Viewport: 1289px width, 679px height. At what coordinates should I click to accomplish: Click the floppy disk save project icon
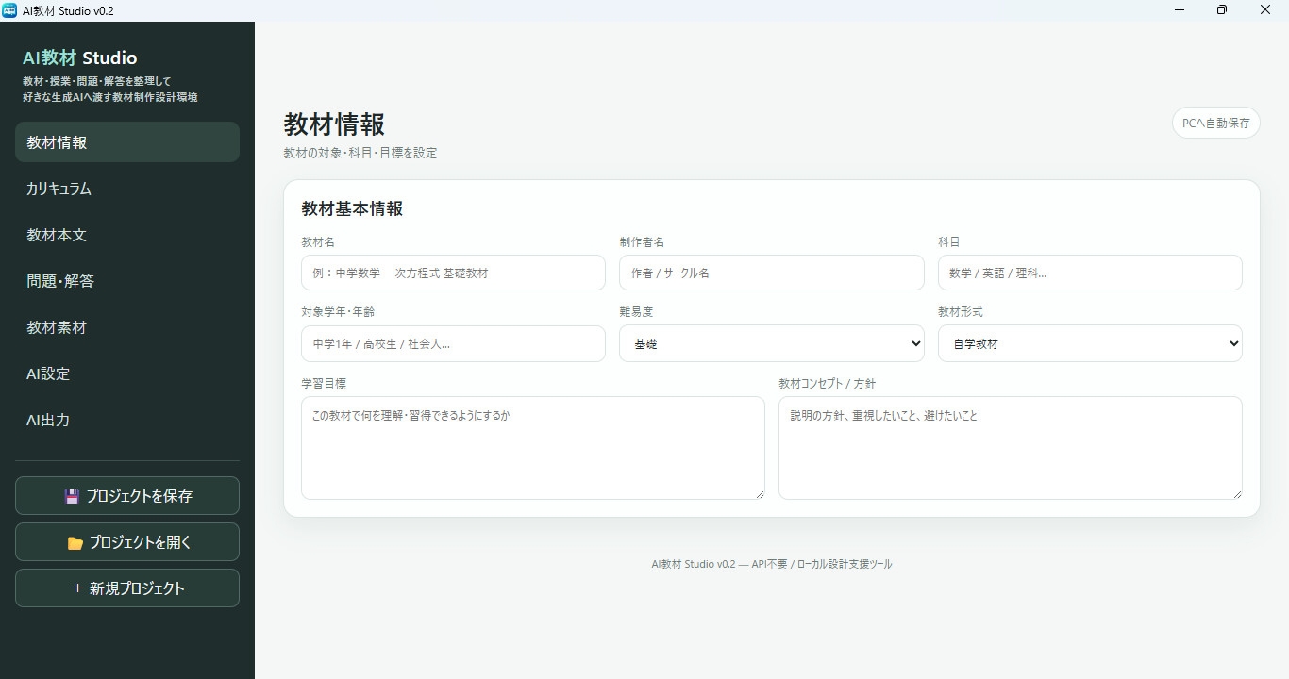point(72,496)
